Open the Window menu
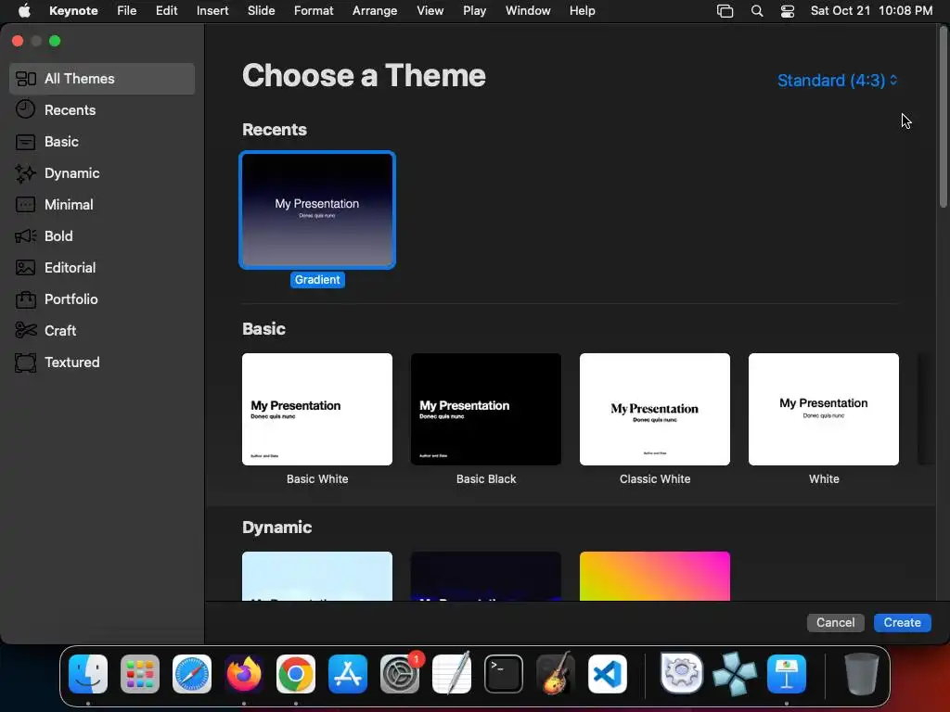 click(x=528, y=11)
